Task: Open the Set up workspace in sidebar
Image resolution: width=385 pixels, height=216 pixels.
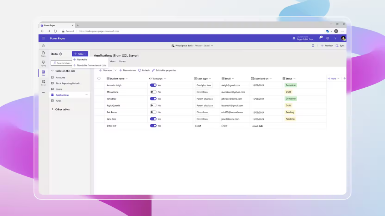Action: (x=43, y=82)
